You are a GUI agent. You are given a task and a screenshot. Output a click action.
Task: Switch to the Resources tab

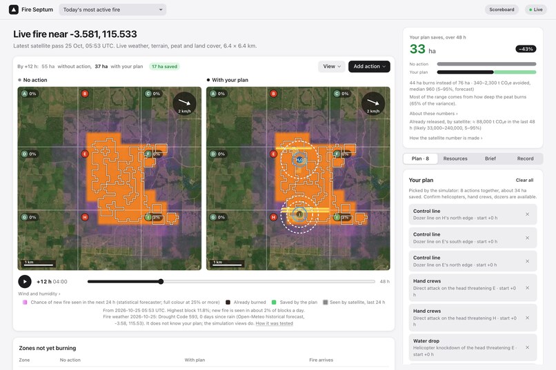click(x=455, y=158)
